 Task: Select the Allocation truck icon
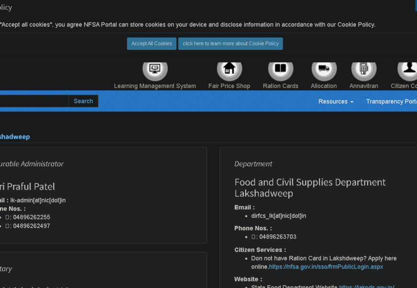324,69
